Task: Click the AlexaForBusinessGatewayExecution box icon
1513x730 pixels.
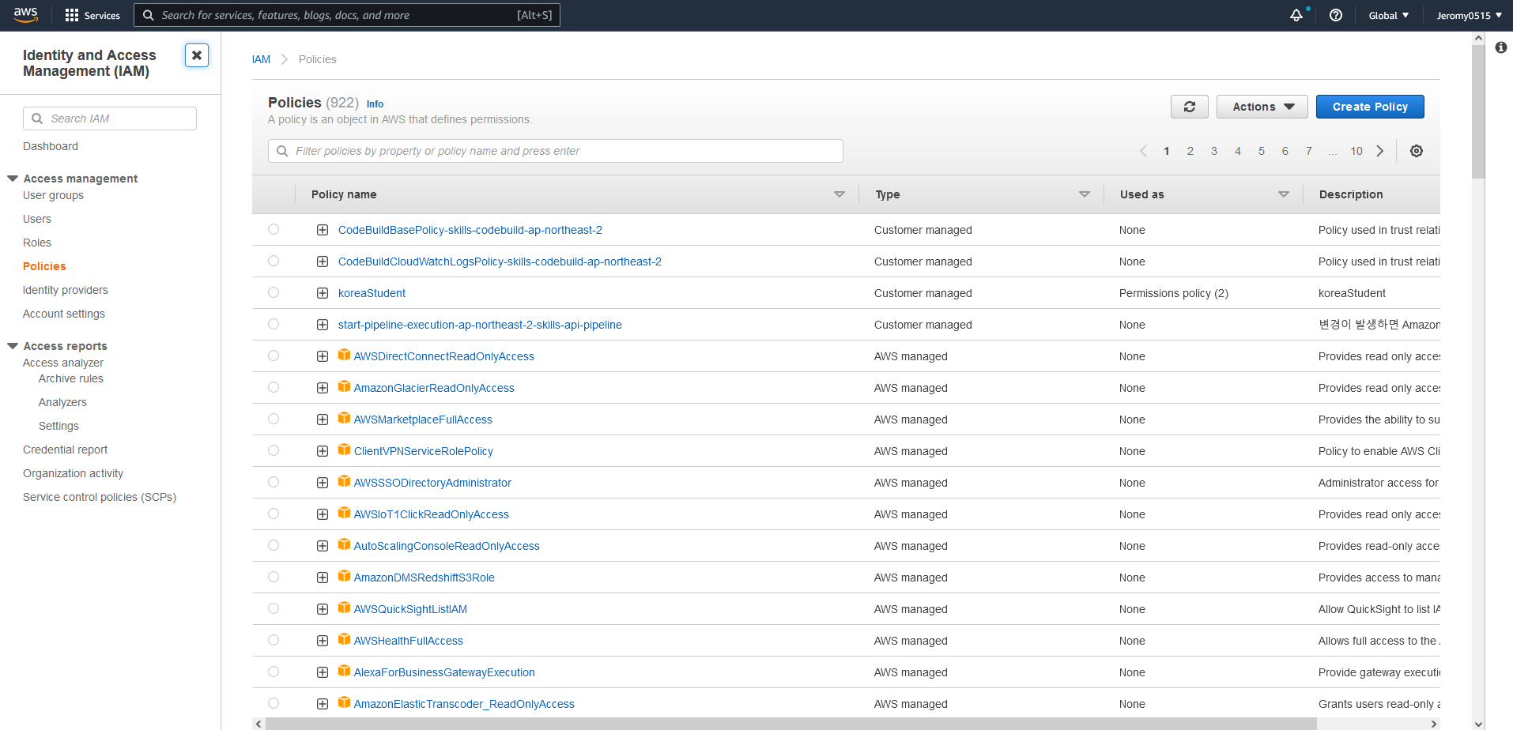Action: pos(344,671)
